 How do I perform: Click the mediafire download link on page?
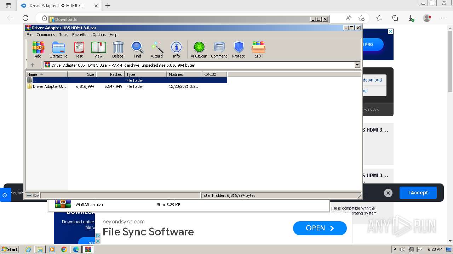pyautogui.click(x=372, y=80)
